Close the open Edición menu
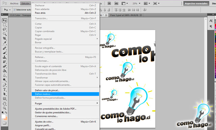Viewport: 216px width, 130px height. click(x=25, y=3)
